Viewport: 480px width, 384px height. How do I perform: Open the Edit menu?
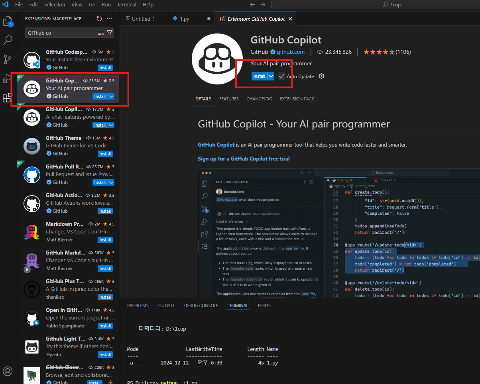coord(33,5)
